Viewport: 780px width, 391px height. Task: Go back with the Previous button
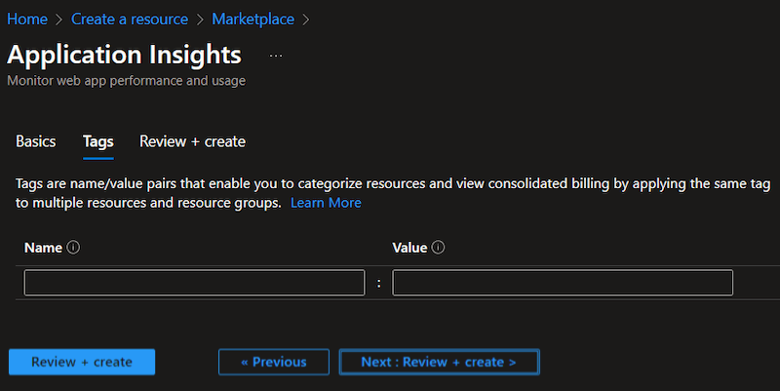pos(274,362)
